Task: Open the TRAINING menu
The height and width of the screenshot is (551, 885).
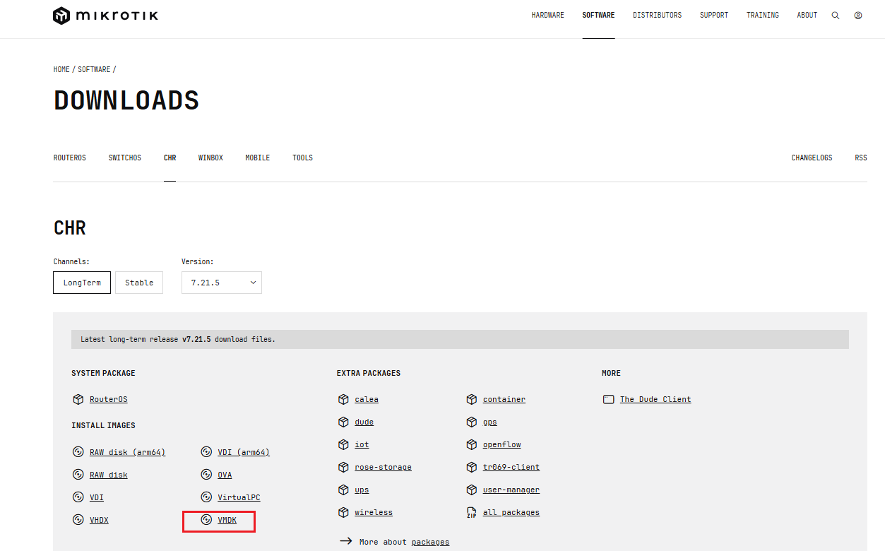Action: pos(763,16)
